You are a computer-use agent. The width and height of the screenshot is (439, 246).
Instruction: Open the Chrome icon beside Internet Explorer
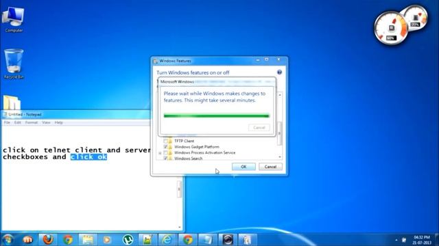click(x=187, y=240)
